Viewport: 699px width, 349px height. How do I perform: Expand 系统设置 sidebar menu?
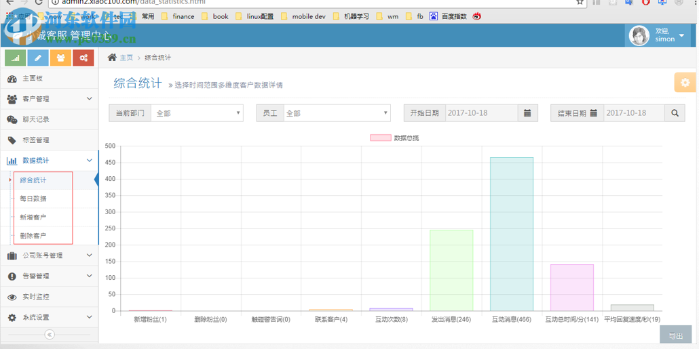click(49, 317)
